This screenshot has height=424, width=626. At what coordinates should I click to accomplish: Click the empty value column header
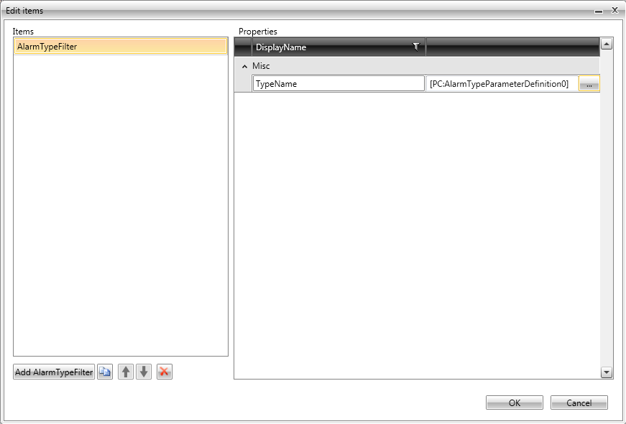(x=512, y=47)
